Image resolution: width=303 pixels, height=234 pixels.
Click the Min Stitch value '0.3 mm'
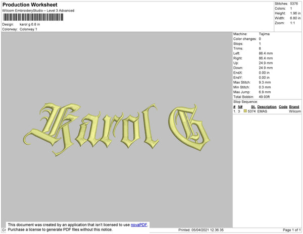point(265,87)
